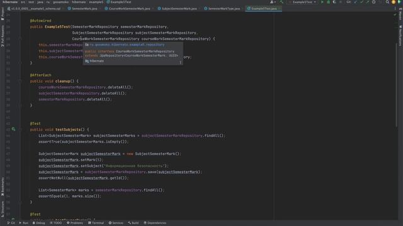This screenshot has width=403, height=226.
Task: Click the hibernate module in the documentation popup
Action: tap(96, 61)
